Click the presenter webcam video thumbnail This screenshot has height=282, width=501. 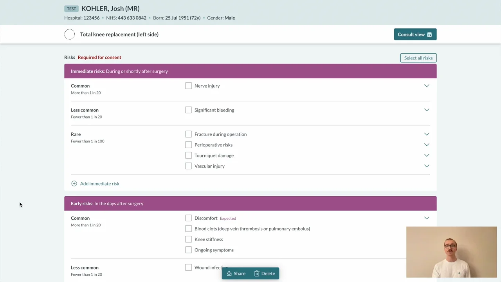pos(451,252)
